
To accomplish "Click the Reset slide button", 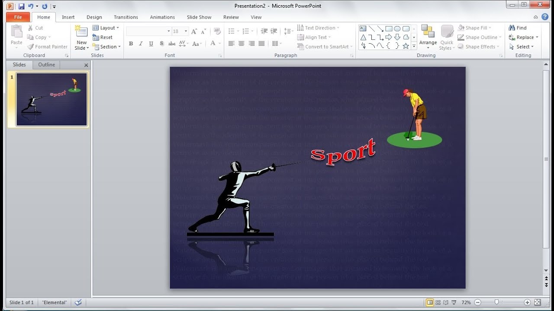I will click(103, 37).
